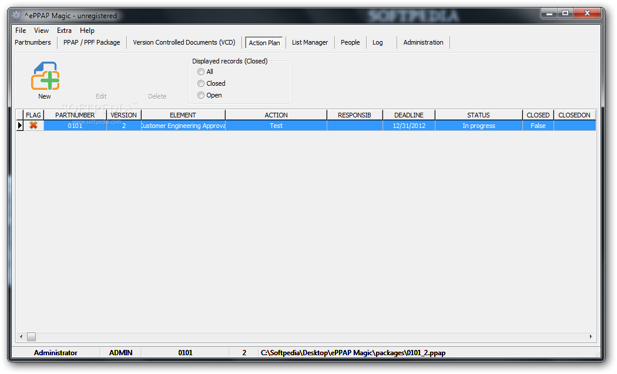Click the horizontal scrollbar left arrow
The height and width of the screenshot is (374, 617).
point(21,336)
